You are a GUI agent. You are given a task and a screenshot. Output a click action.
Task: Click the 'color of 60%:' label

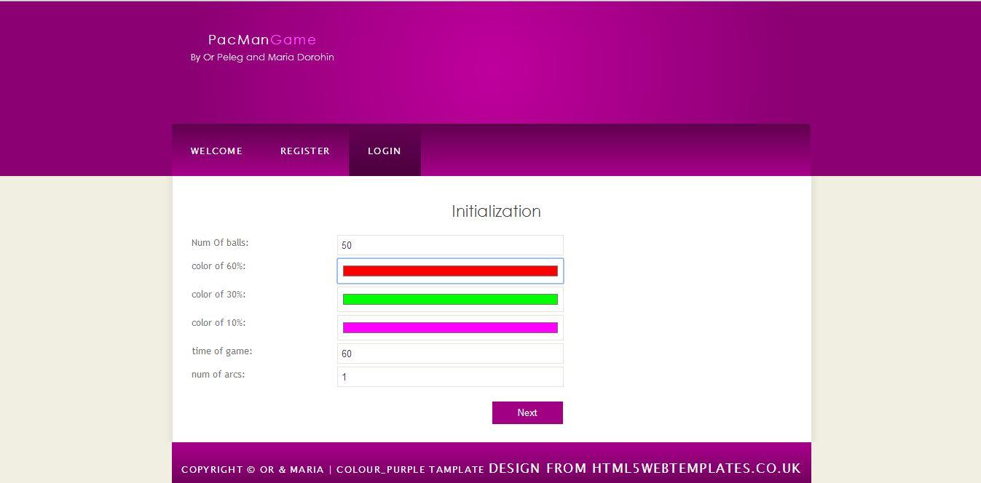point(218,266)
